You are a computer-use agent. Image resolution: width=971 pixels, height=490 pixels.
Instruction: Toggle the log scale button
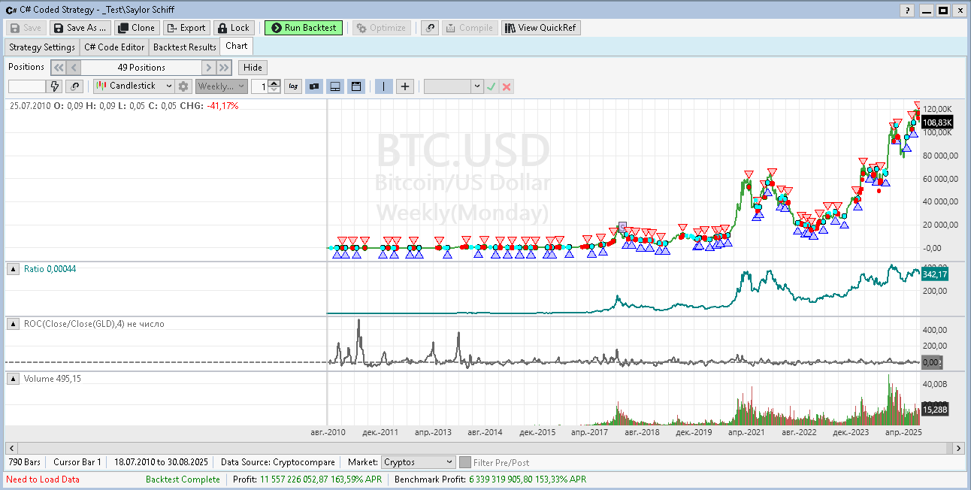(x=293, y=86)
